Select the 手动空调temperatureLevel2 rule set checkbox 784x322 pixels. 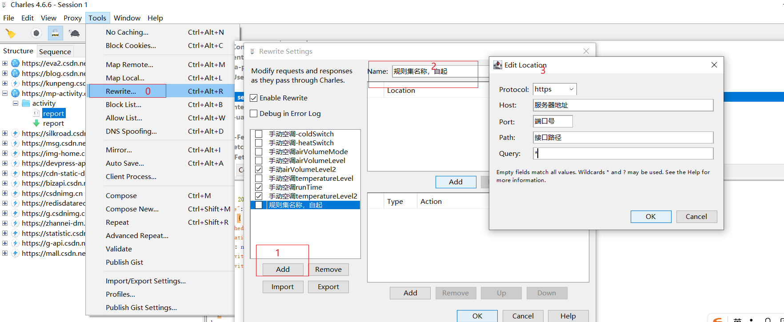click(x=259, y=196)
